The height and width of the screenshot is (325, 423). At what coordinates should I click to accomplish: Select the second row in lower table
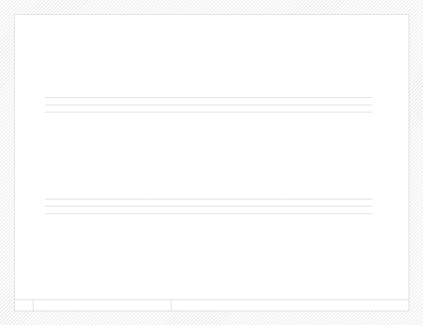pyautogui.click(x=208, y=210)
